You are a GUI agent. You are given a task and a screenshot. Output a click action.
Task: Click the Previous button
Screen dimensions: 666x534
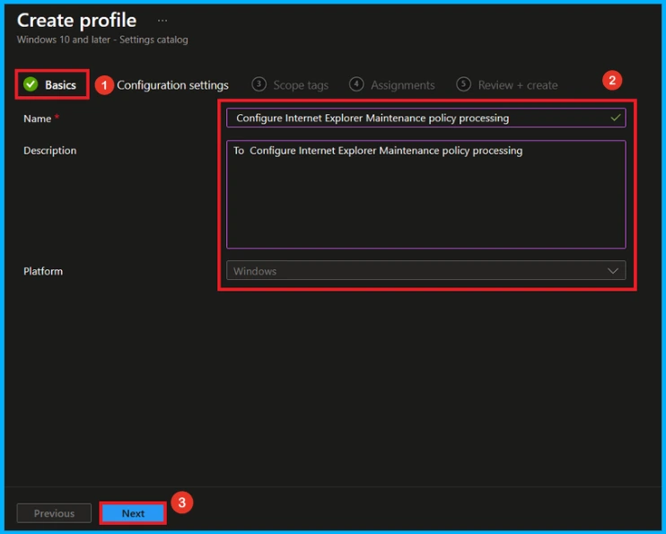(54, 513)
